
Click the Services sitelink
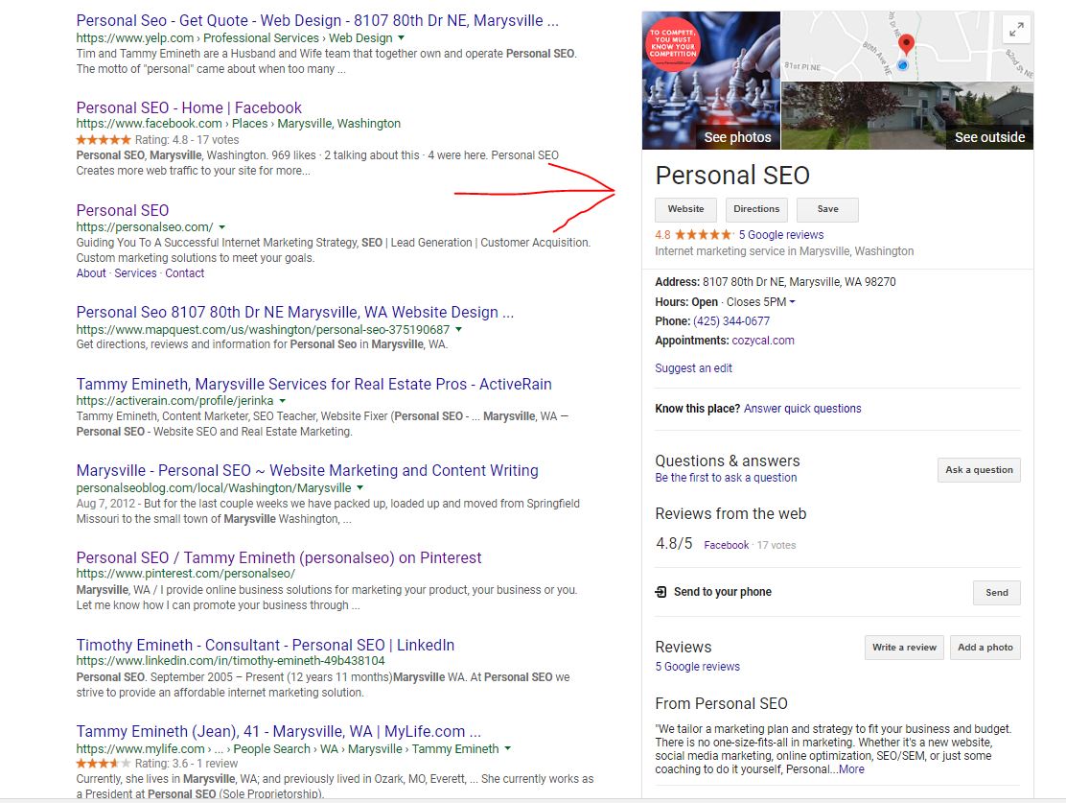coord(135,272)
